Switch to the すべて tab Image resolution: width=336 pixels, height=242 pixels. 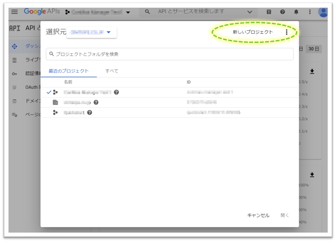(x=112, y=71)
